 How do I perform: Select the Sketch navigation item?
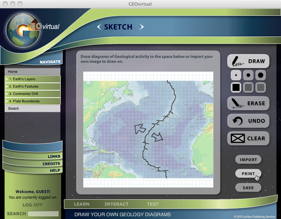tap(32, 108)
